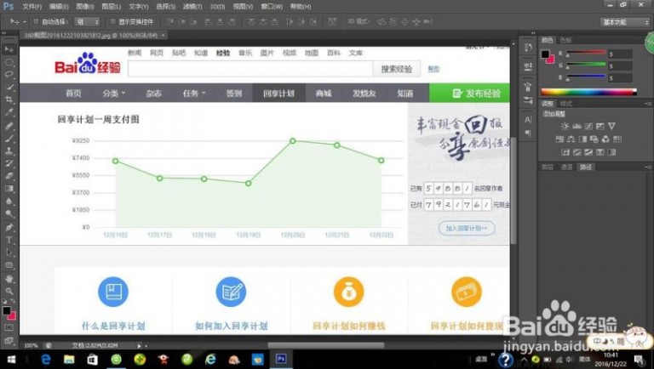Viewport: 654px width, 369px height.
Task: Select the Zoom tool in the toolbox
Action: (x=9, y=291)
